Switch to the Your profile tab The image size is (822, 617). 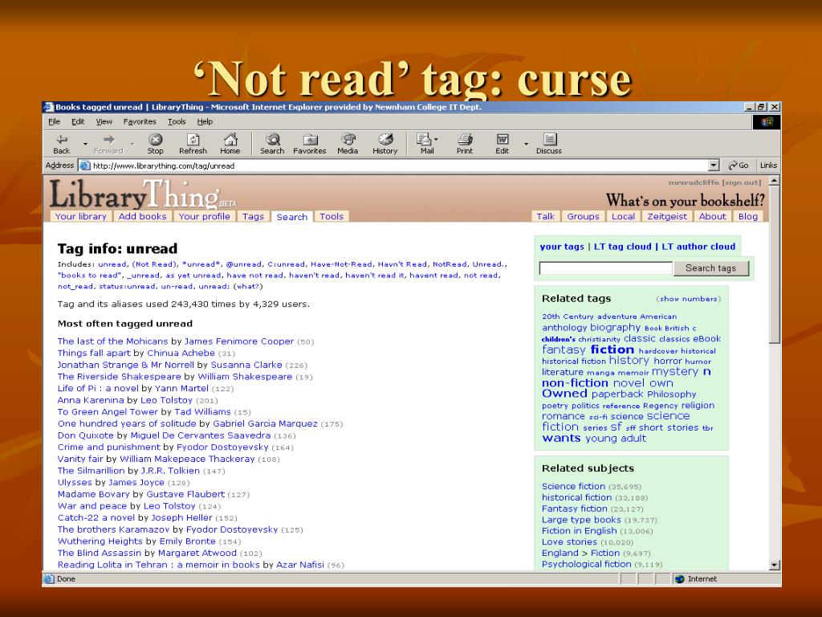coord(204,216)
